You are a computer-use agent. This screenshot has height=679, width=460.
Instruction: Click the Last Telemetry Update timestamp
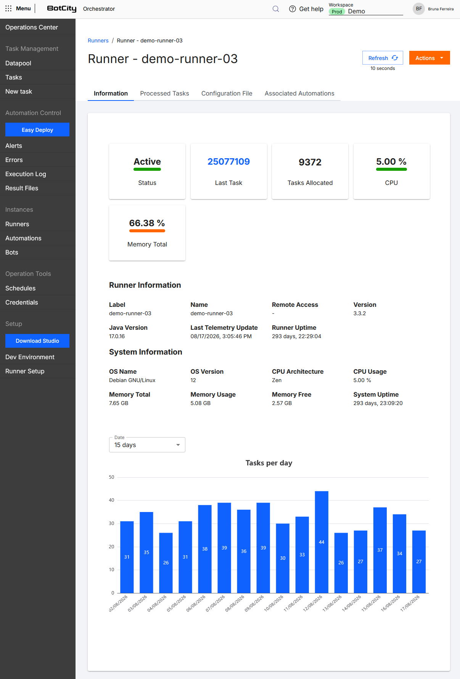click(x=221, y=336)
